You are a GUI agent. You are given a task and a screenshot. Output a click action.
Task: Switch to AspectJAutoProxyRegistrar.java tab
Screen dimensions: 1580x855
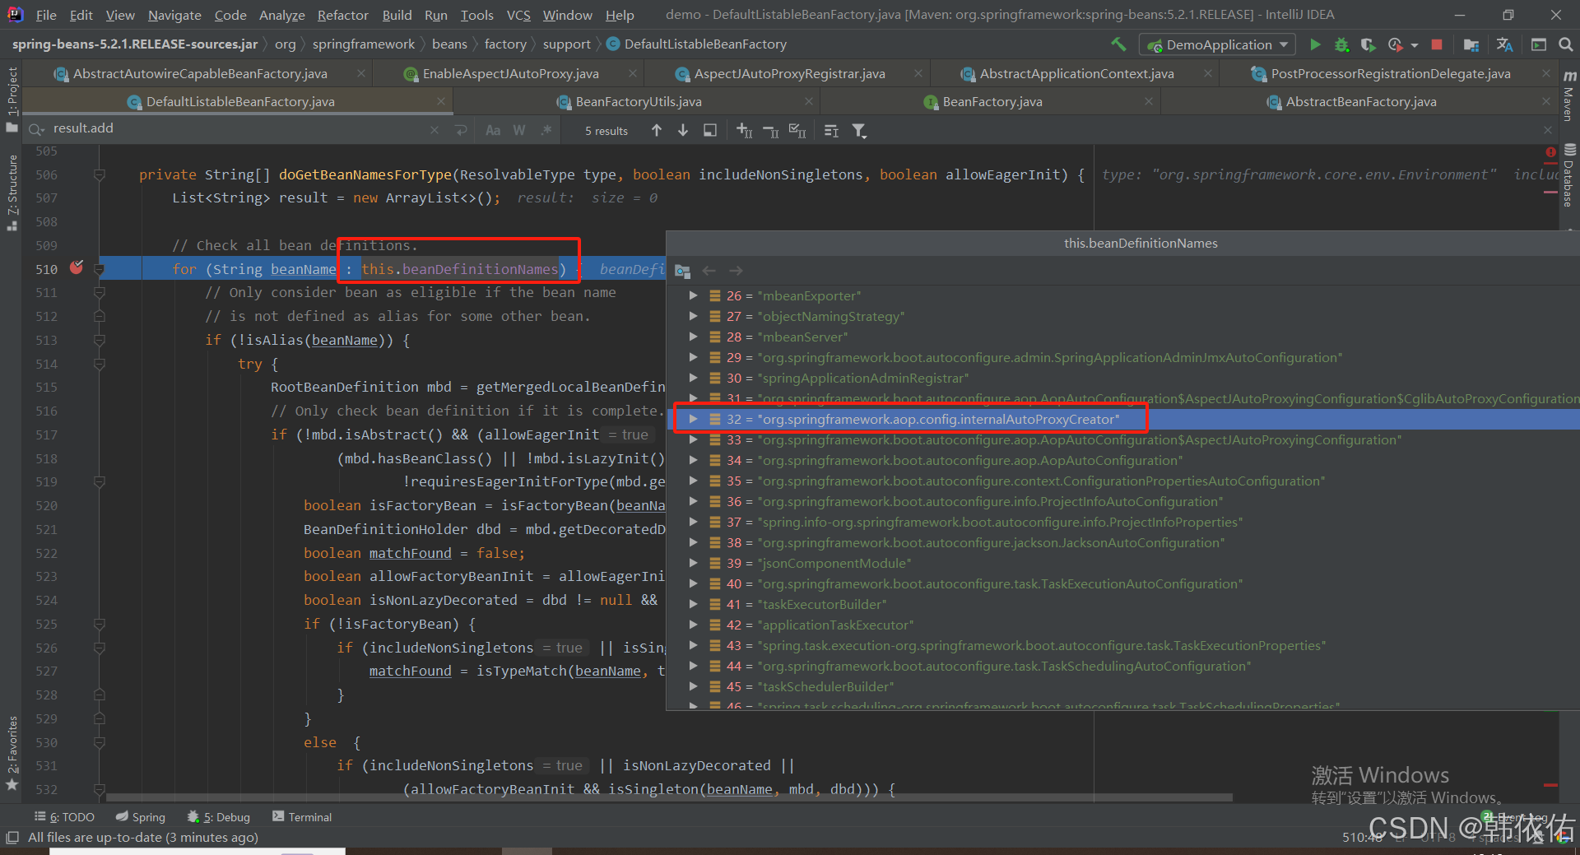pos(790,74)
